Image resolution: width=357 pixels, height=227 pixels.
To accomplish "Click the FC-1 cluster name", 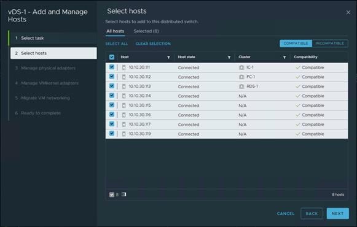I will pos(251,77).
